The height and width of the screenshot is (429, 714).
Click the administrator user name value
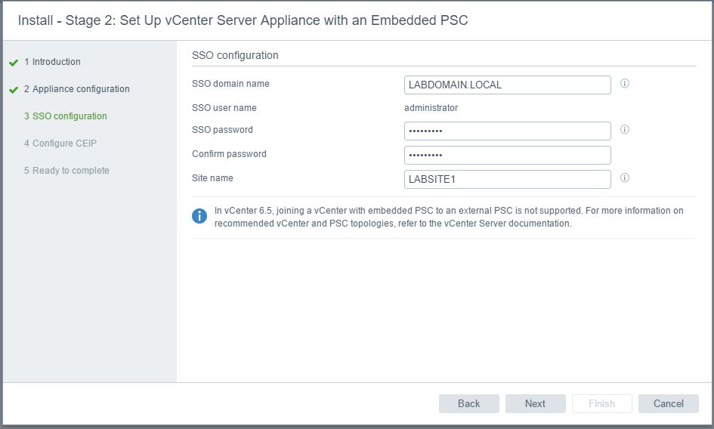(431, 108)
